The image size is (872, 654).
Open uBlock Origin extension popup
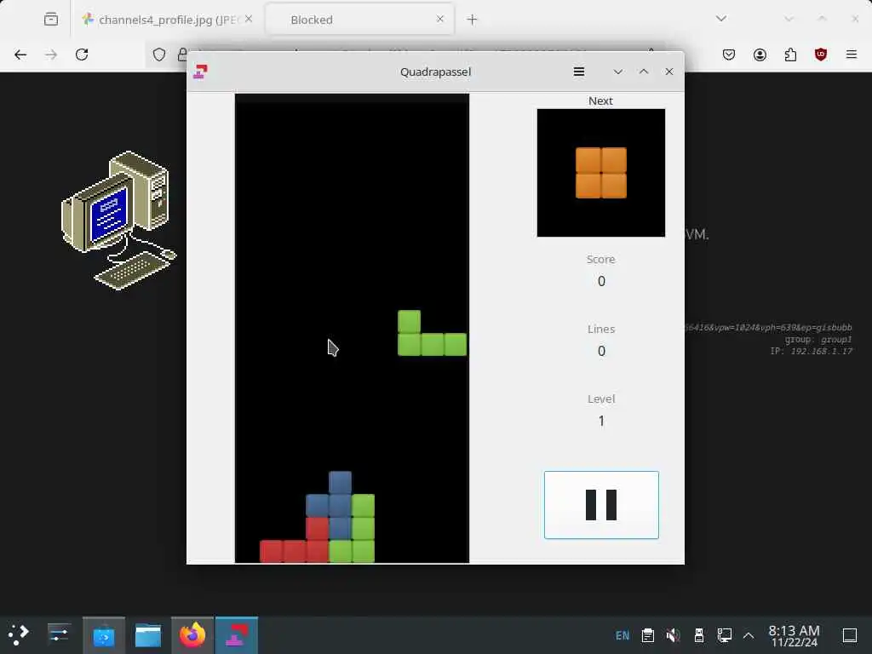(821, 54)
